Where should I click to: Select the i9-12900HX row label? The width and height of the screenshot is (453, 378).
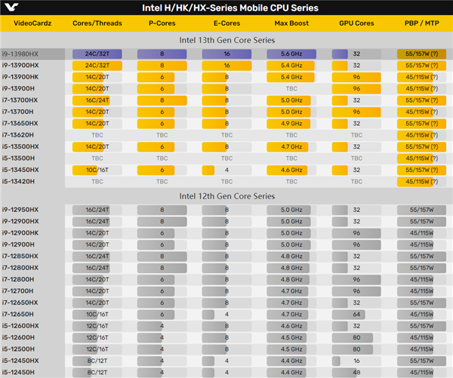pos(20,221)
